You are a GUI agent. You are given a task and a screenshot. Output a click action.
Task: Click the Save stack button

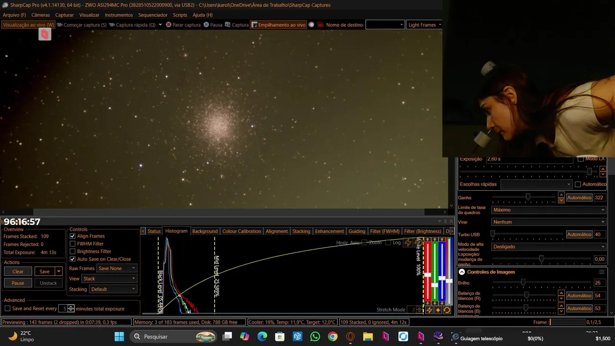click(x=44, y=272)
